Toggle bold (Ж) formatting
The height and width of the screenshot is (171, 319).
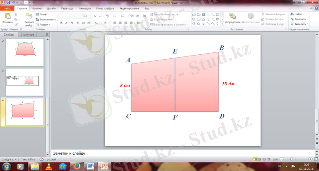tap(61, 23)
